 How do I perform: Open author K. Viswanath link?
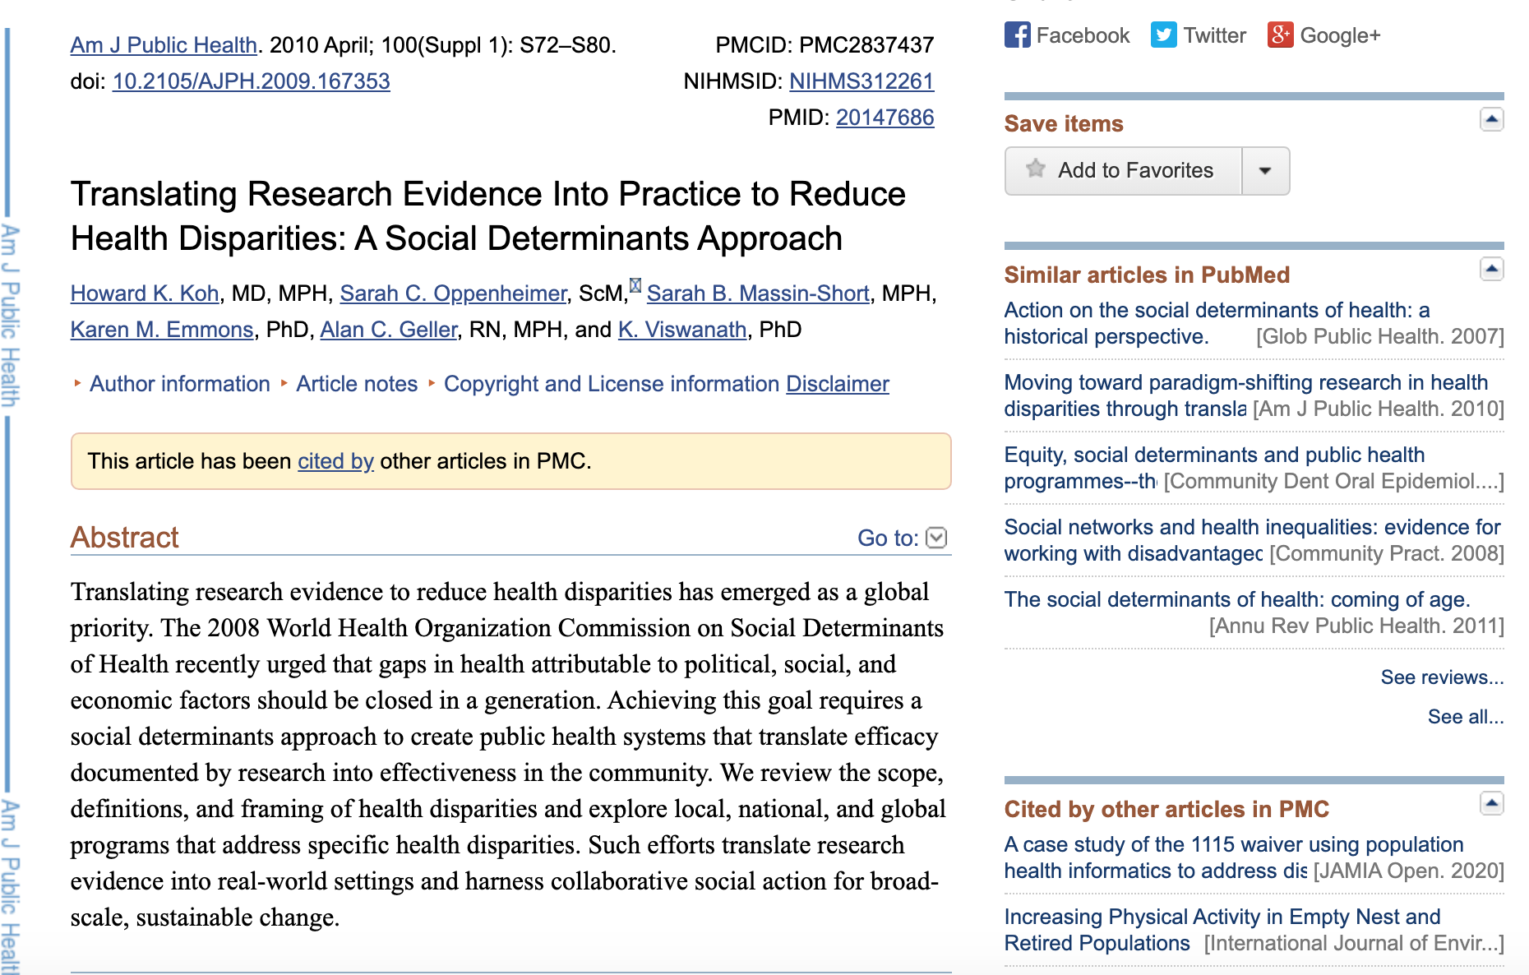point(682,330)
